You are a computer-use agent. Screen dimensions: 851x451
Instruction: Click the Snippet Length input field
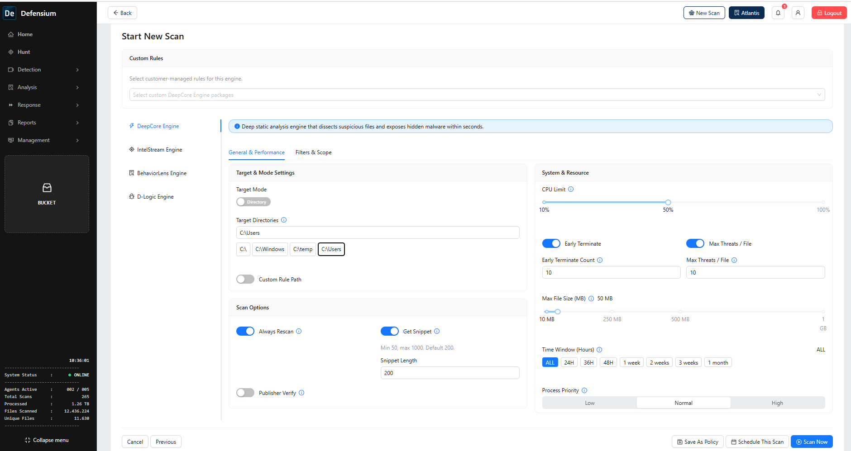[450, 373]
